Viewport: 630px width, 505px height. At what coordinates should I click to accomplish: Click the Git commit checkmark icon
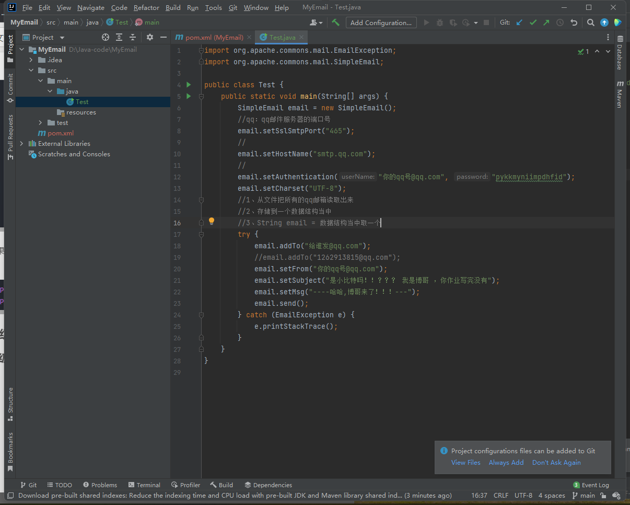tap(533, 22)
